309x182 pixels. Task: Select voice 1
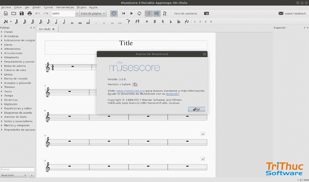click(195, 22)
